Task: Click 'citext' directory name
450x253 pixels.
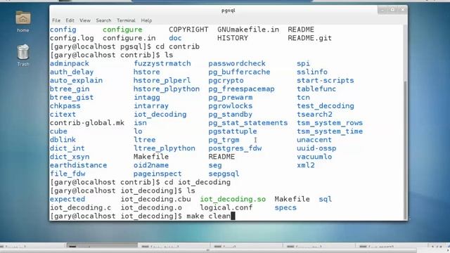Action: pos(63,114)
